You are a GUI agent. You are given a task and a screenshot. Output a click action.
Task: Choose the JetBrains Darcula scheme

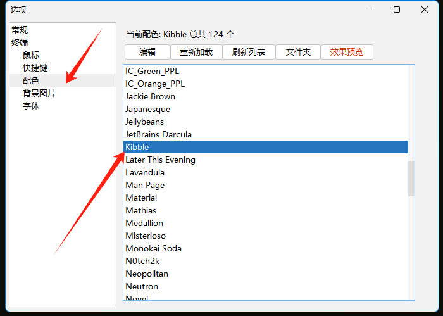tap(158, 134)
